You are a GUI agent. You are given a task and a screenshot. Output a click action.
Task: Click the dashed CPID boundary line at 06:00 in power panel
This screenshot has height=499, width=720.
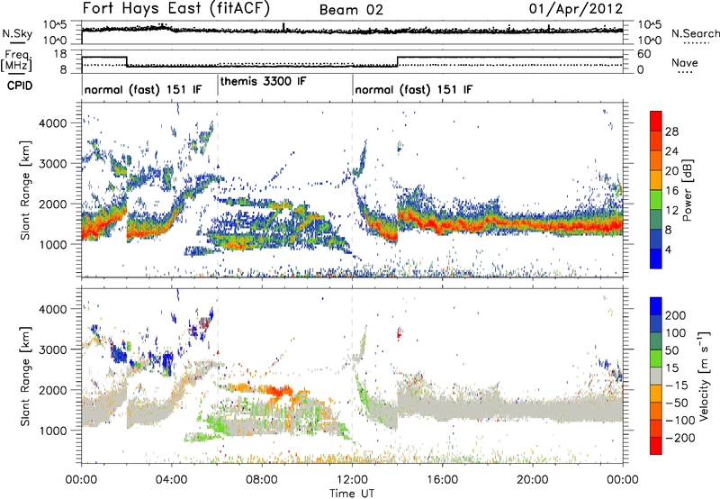[217, 190]
